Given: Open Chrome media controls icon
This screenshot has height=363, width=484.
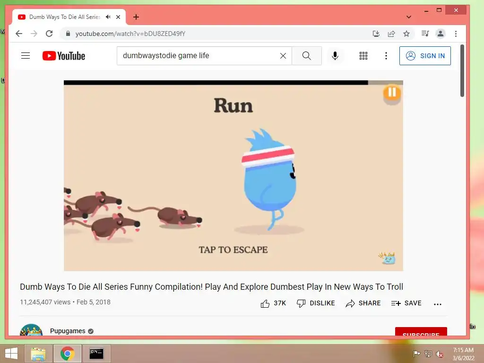Looking at the screenshot, I should pos(425,34).
